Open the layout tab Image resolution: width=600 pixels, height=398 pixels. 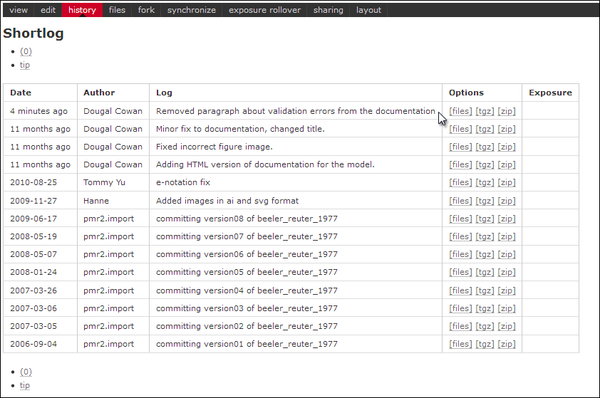point(368,10)
